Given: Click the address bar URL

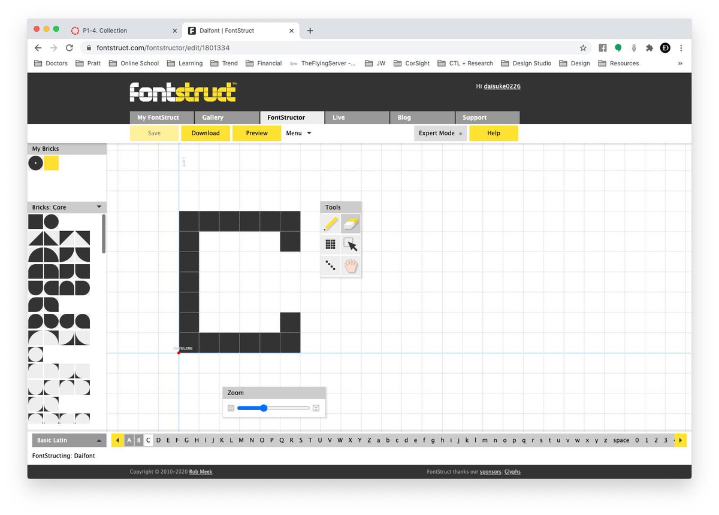Looking at the screenshot, I should click(x=163, y=48).
